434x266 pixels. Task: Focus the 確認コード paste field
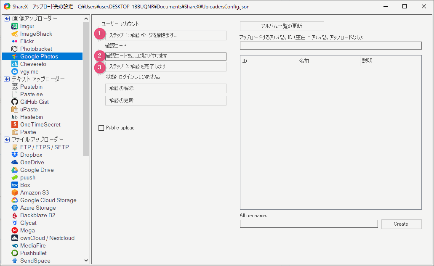(x=166, y=56)
